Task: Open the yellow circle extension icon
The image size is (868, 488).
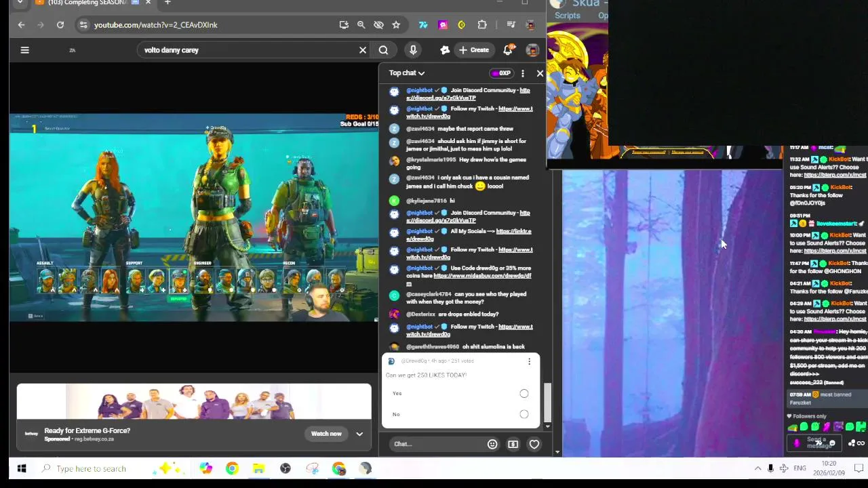Action: tap(462, 25)
